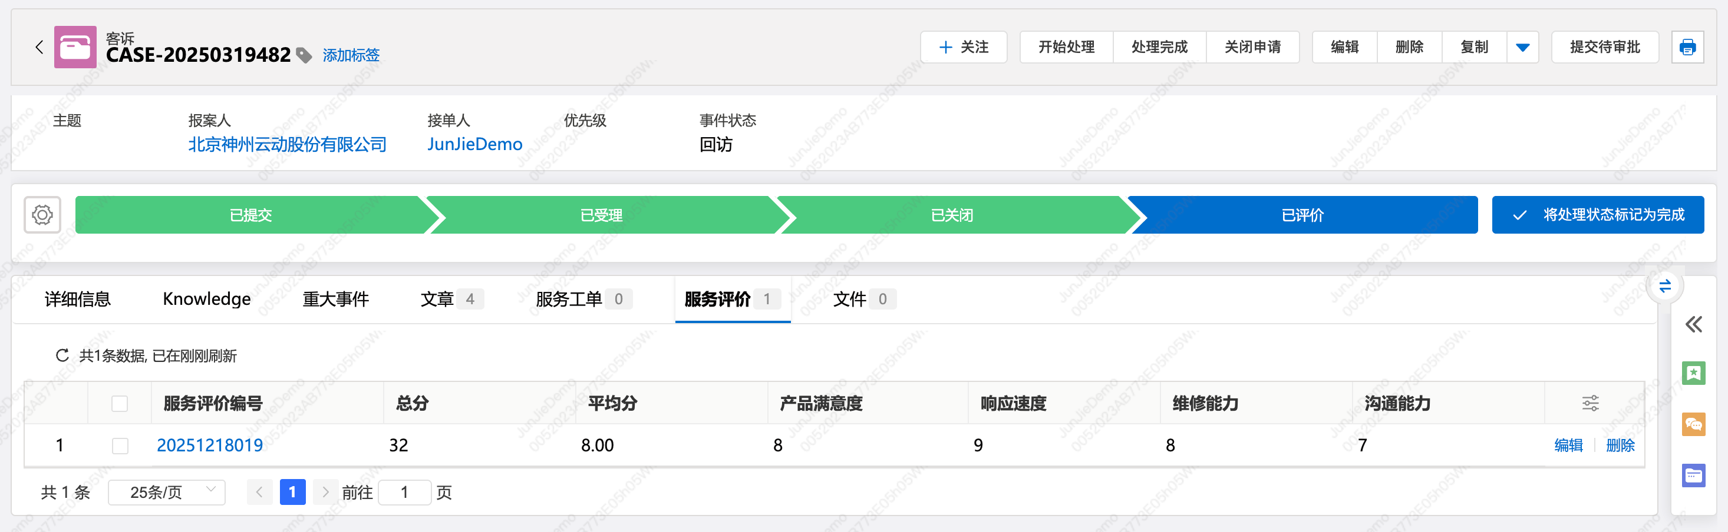Click the swap arrows round icon
1728x532 pixels.
coord(1665,287)
